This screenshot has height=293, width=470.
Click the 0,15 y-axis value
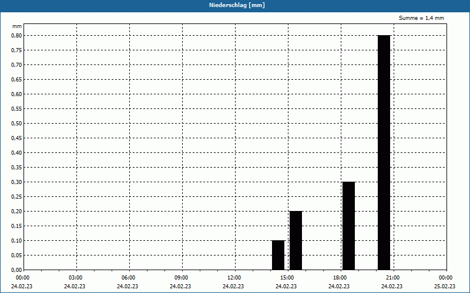16,226
